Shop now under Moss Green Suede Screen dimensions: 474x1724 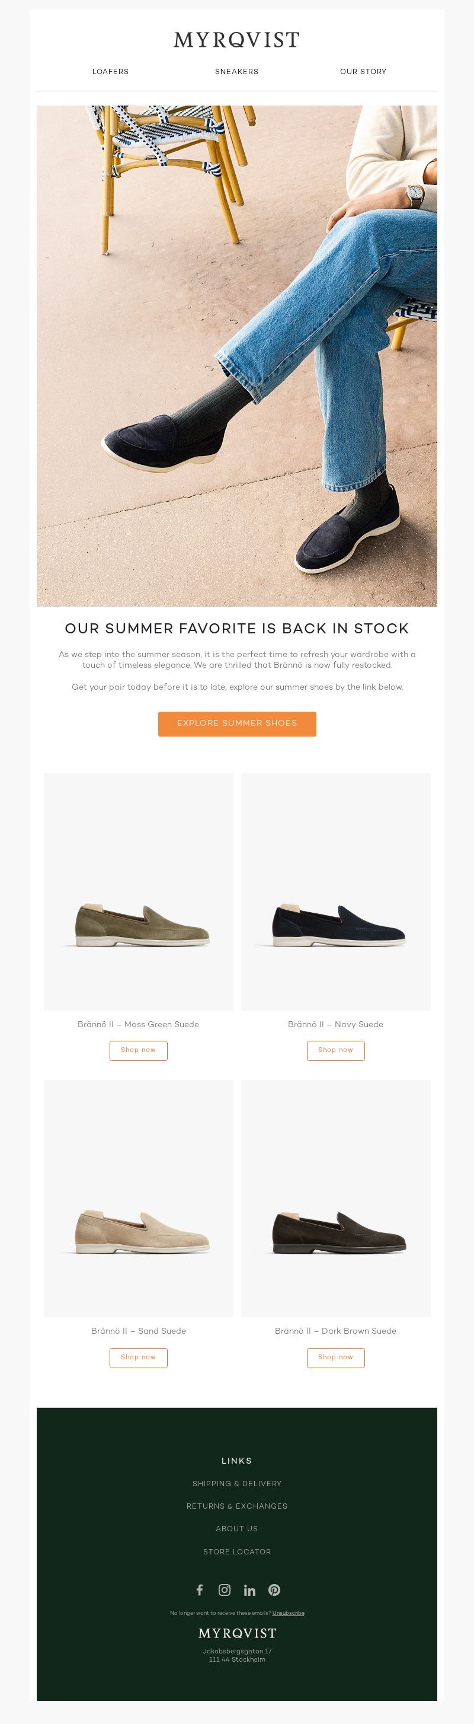coord(139,1050)
